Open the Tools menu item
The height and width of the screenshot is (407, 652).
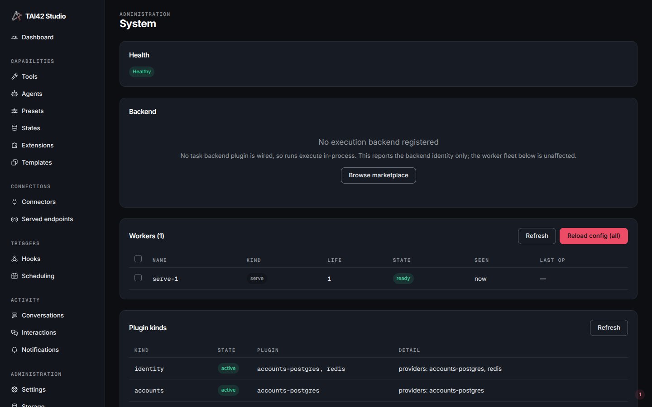52,77
